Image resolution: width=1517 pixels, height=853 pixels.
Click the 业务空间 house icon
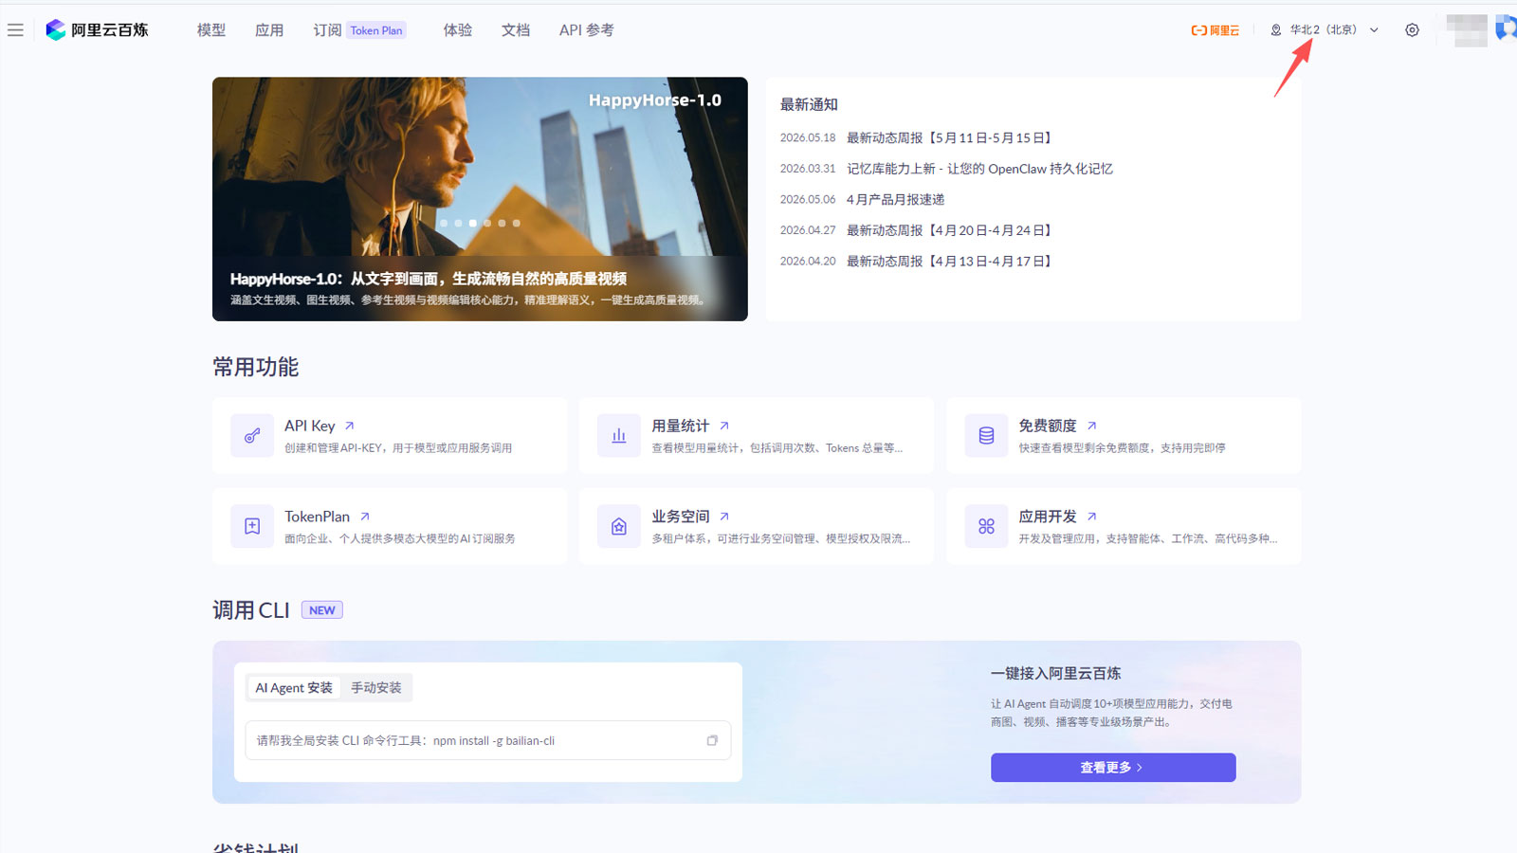(619, 526)
